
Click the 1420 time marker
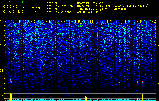tap(153, 22)
